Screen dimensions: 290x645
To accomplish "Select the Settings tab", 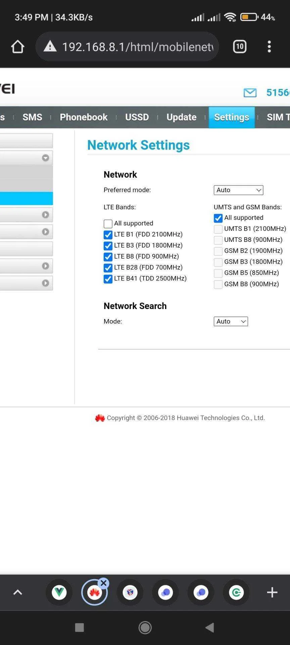I will pyautogui.click(x=232, y=117).
